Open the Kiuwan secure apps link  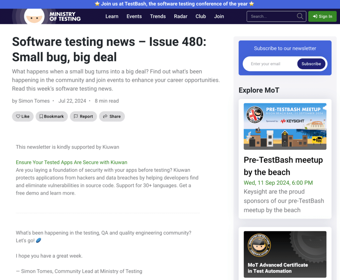[71, 162]
